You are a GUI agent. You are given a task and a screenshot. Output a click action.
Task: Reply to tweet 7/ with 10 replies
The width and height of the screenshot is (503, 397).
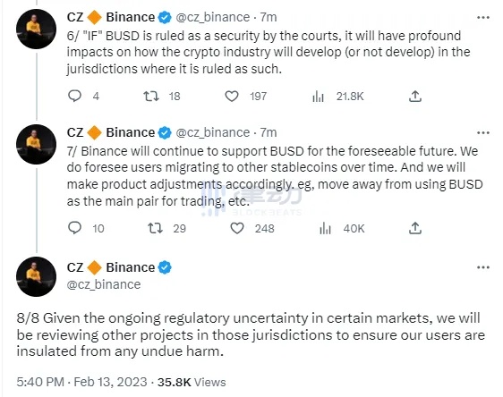click(75, 228)
